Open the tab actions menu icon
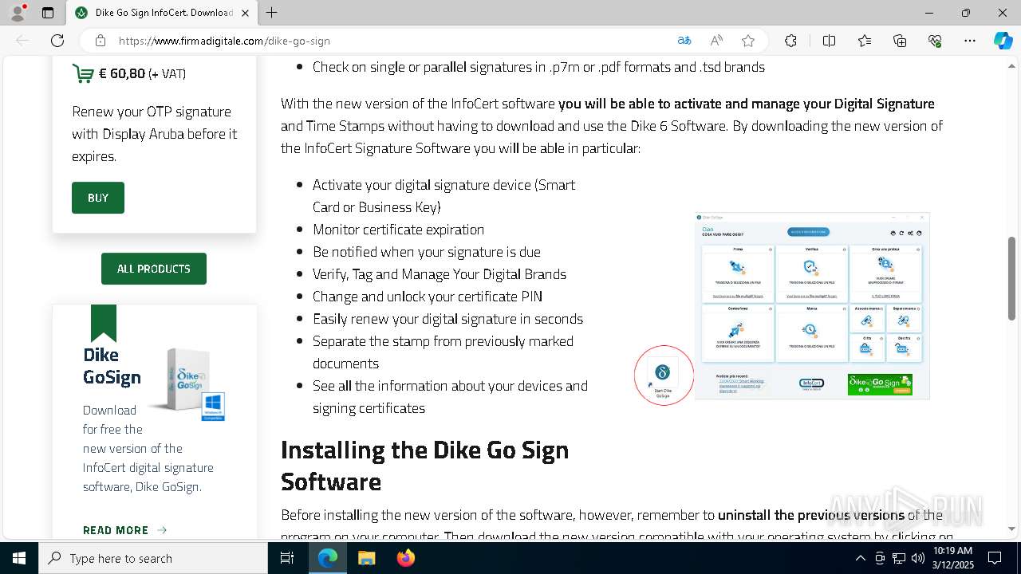1021x574 pixels. click(x=48, y=13)
